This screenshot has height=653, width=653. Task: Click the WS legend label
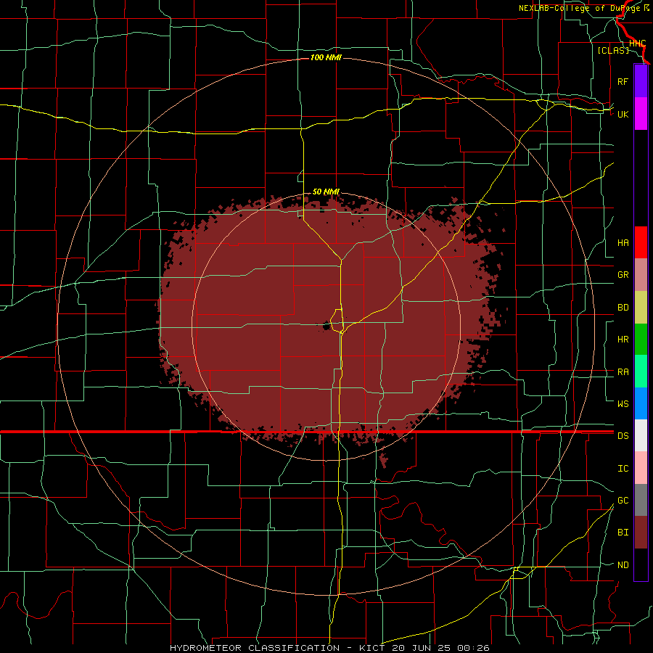click(623, 403)
